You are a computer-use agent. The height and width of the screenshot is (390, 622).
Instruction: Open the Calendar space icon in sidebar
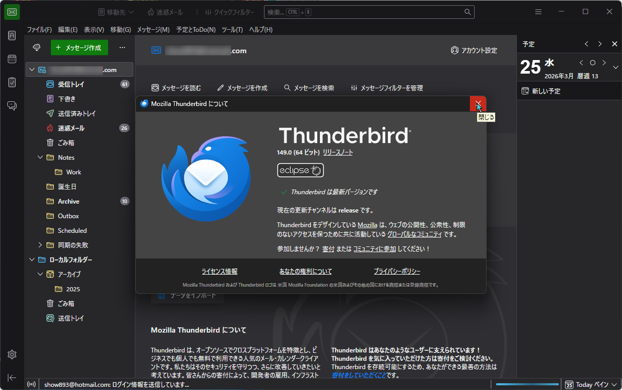11,59
